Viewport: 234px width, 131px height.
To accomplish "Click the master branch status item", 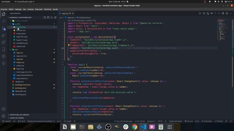I will point(7,121).
